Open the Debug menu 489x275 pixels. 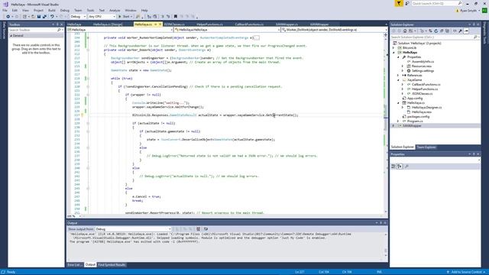[65, 10]
